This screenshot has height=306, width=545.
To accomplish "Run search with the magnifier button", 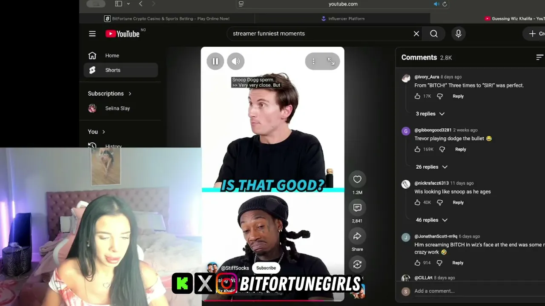I will tap(434, 34).
